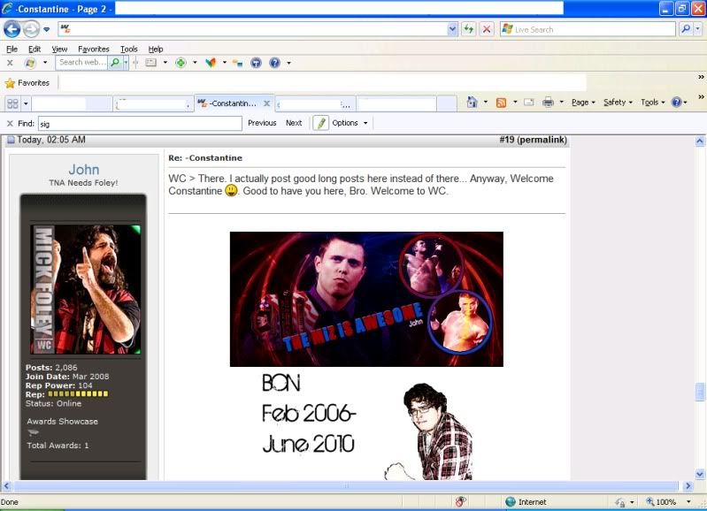Expand the Quick Tabs dropdown list
Screen dimensions: 707x511
[26, 103]
